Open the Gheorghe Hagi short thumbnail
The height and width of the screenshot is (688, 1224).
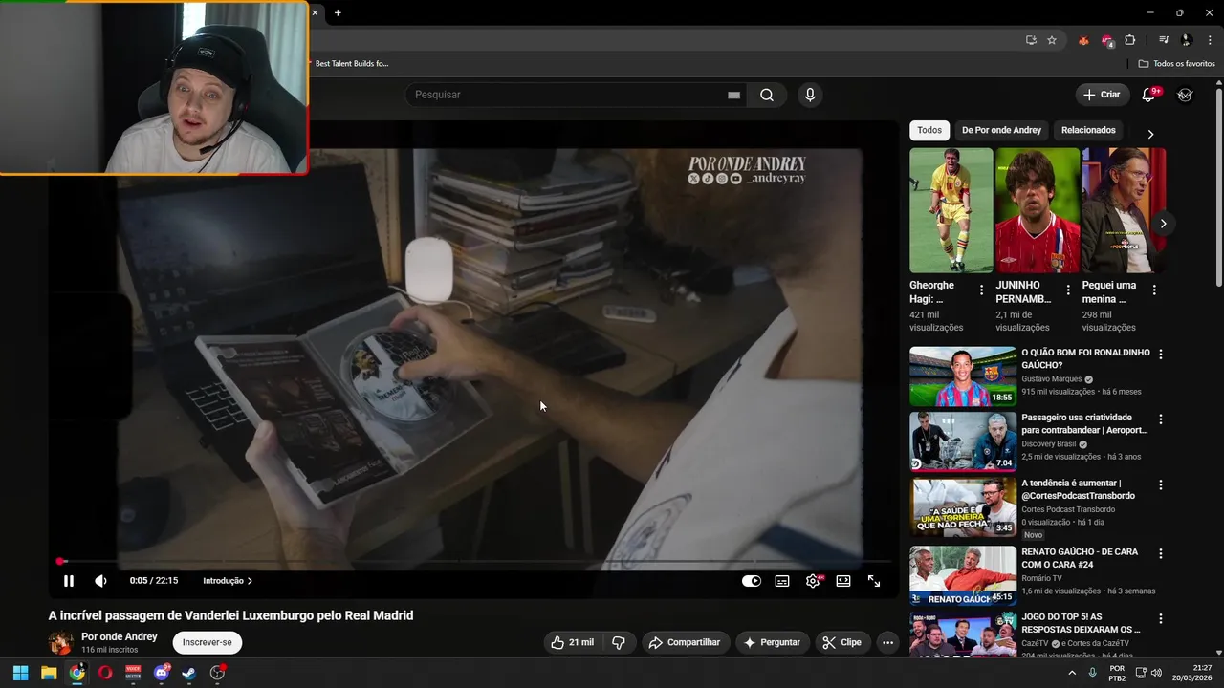click(x=951, y=210)
